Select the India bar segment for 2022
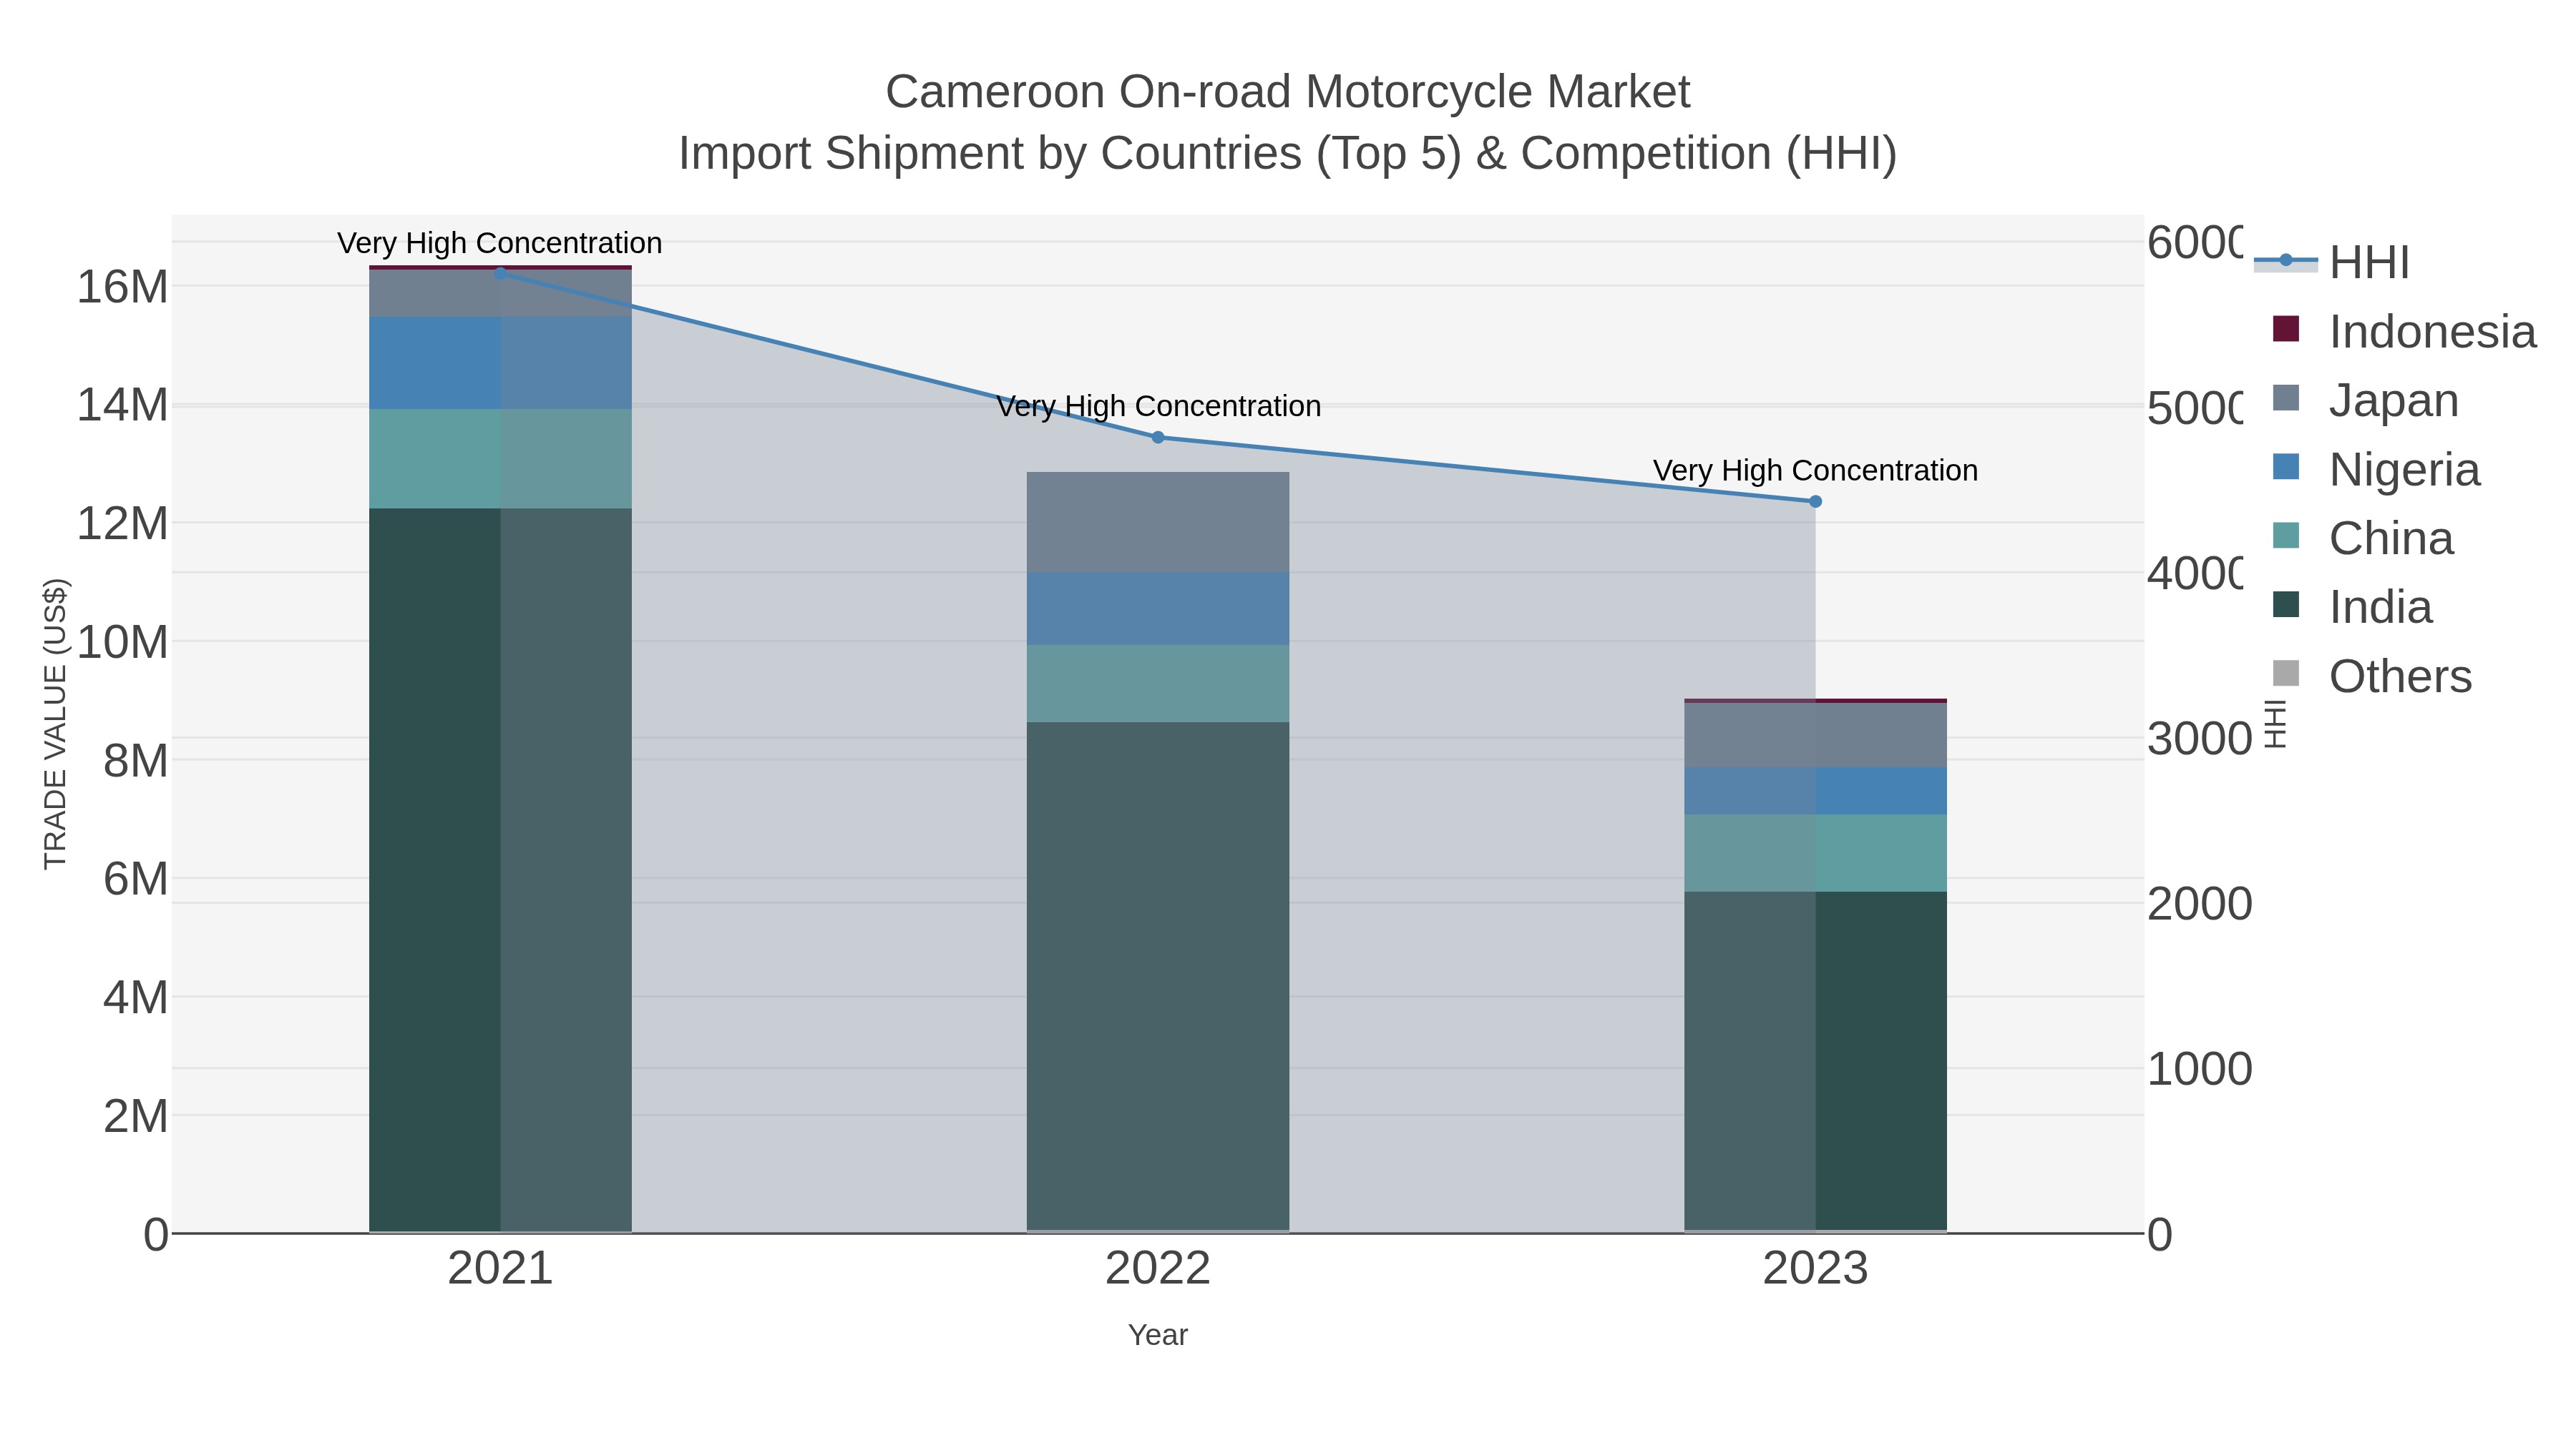2576x1448 pixels. [1158, 976]
